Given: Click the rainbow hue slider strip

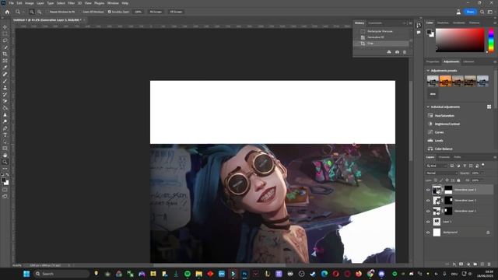Looking at the screenshot, I should click(491, 40).
